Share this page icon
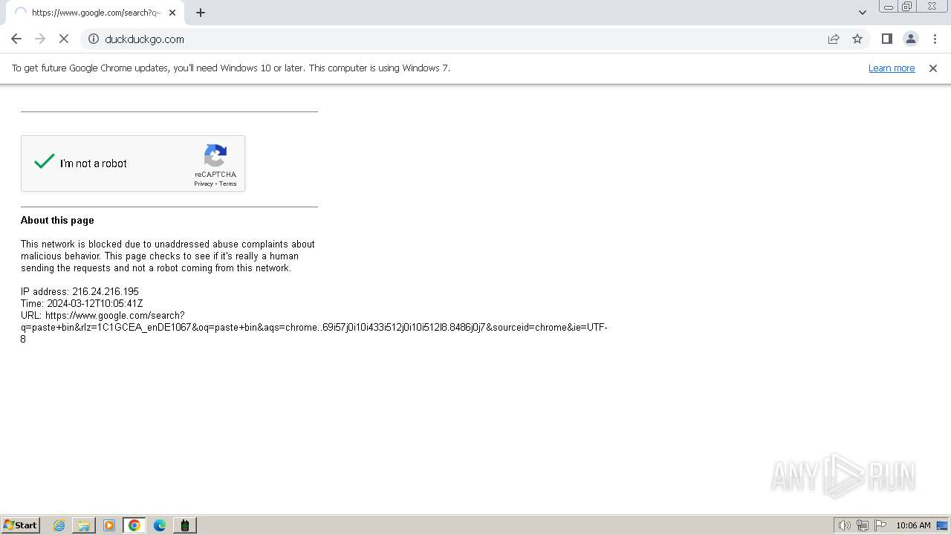The width and height of the screenshot is (951, 535). (834, 39)
